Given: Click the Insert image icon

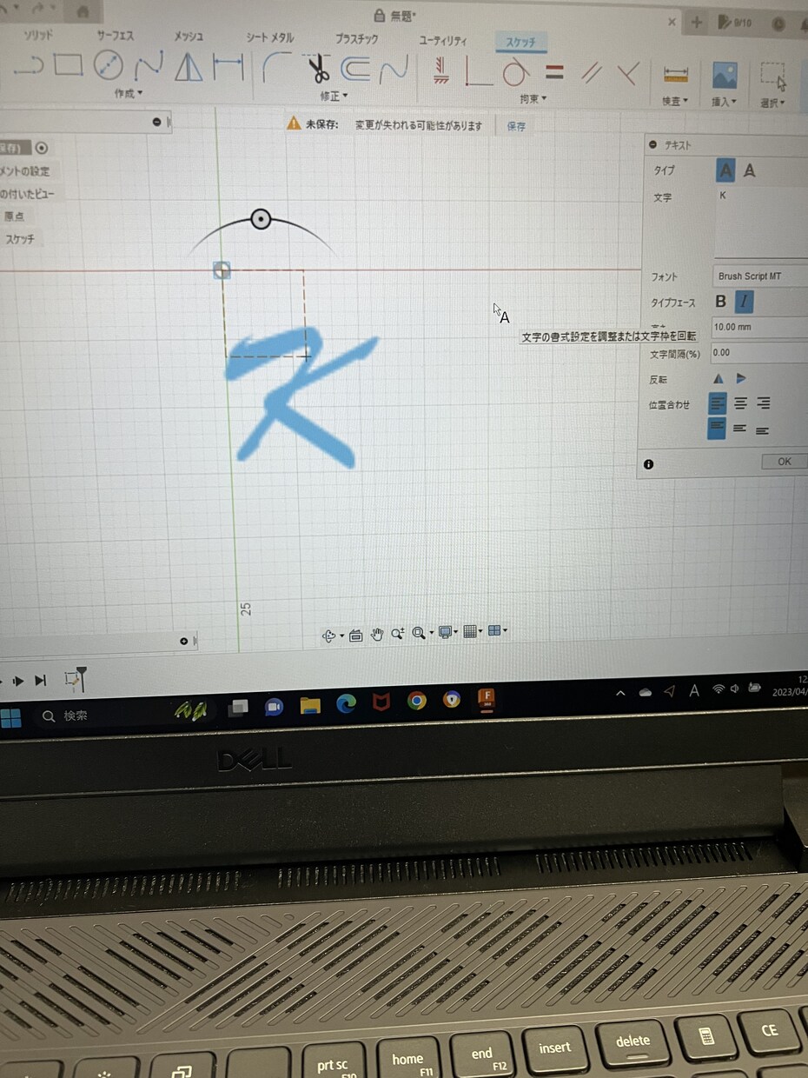Looking at the screenshot, I should click(x=724, y=76).
